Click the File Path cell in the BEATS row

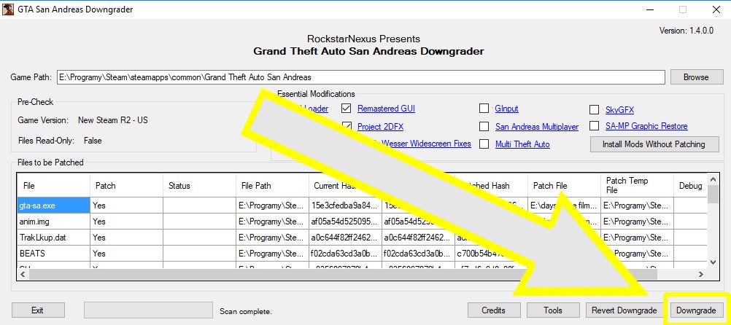[x=273, y=254]
